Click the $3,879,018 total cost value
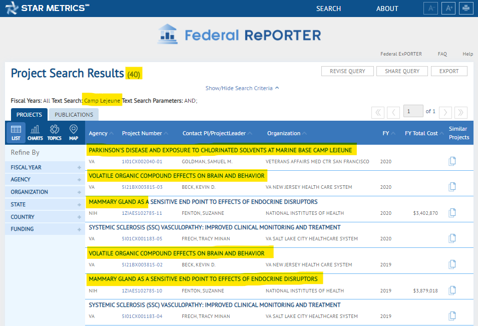The width and height of the screenshot is (478, 326). coord(425,290)
